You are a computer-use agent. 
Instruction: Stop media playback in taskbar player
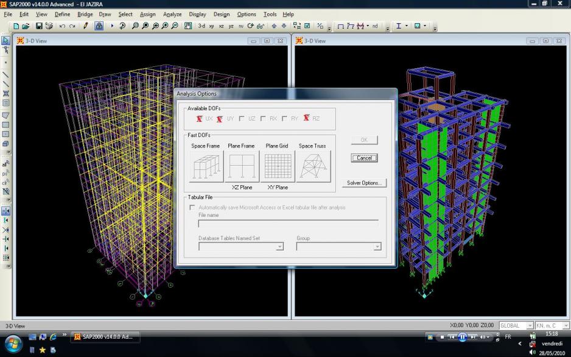click(442, 337)
